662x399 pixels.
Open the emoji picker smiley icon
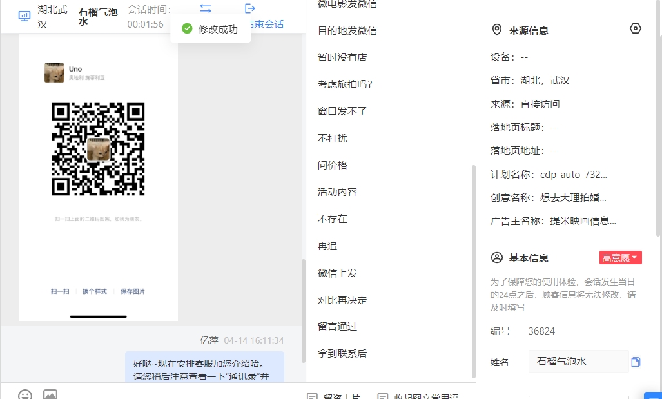[x=25, y=395]
